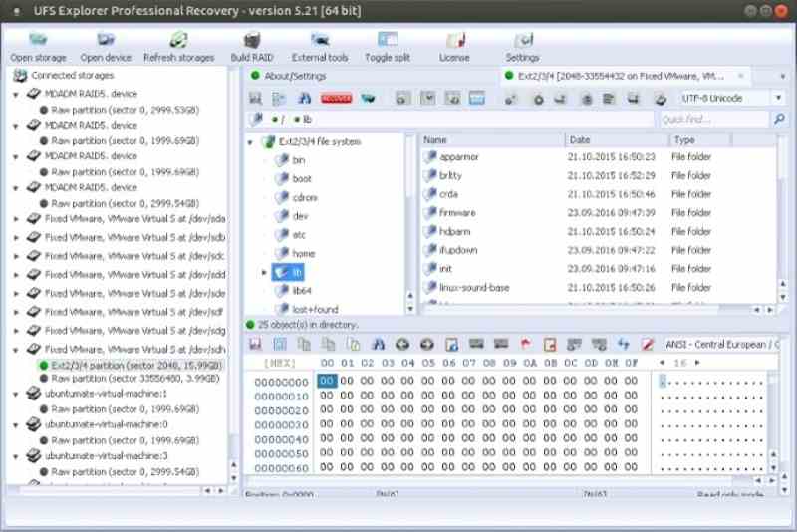Click the magnifier icon next to Quick find
The width and height of the screenshot is (797, 532).
click(779, 119)
